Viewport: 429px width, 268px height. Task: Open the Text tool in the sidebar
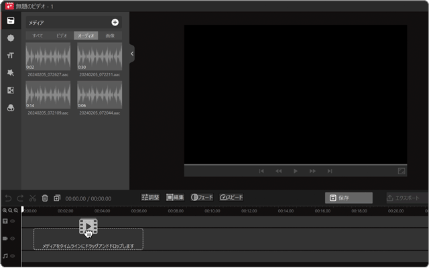coord(10,56)
